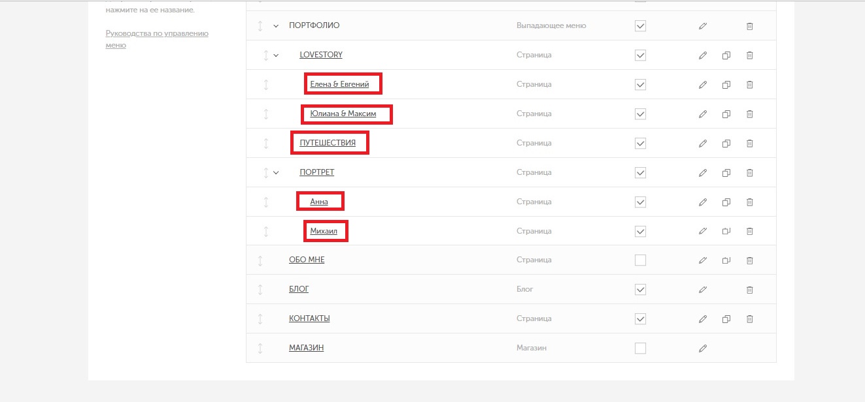Enable the МАГАЗИН checkbox
Screen dimensions: 865x402
coord(640,348)
